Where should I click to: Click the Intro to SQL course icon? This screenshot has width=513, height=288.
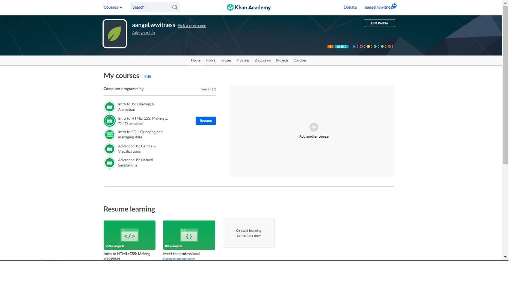(110, 134)
